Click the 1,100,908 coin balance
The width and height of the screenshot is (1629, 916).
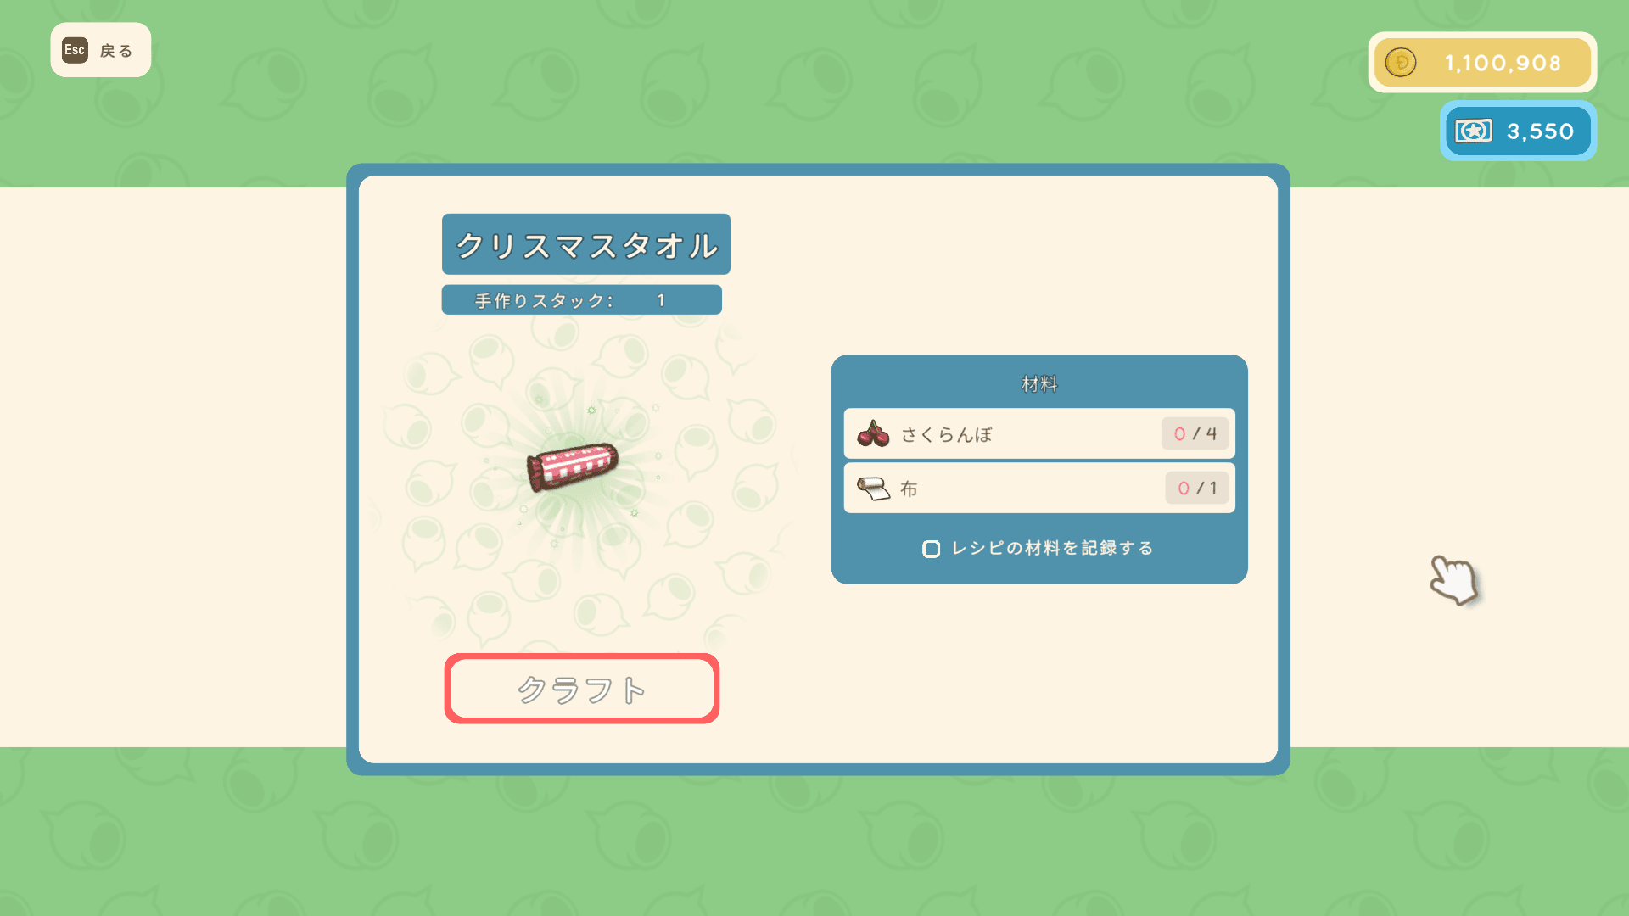pos(1503,63)
